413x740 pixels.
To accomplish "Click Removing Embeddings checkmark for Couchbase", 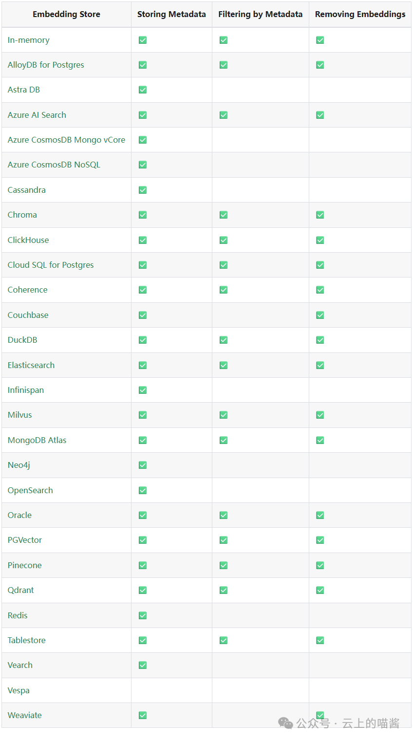I will (x=320, y=315).
